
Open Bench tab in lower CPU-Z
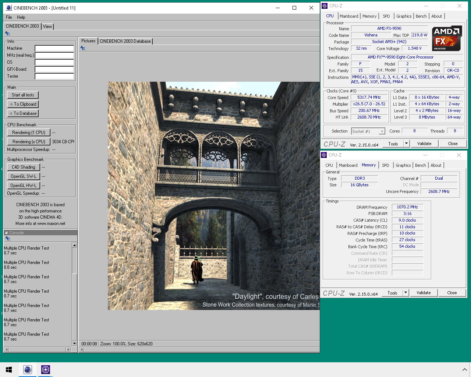coord(421,165)
